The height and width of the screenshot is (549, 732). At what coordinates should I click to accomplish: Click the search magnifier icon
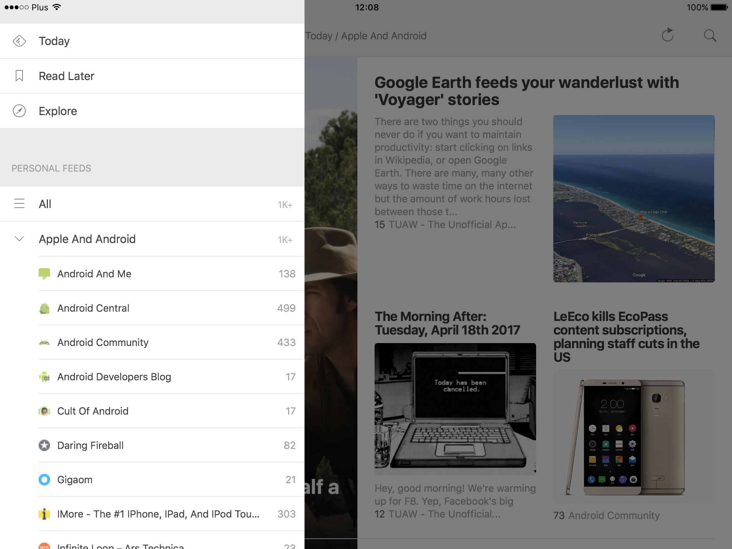click(710, 35)
